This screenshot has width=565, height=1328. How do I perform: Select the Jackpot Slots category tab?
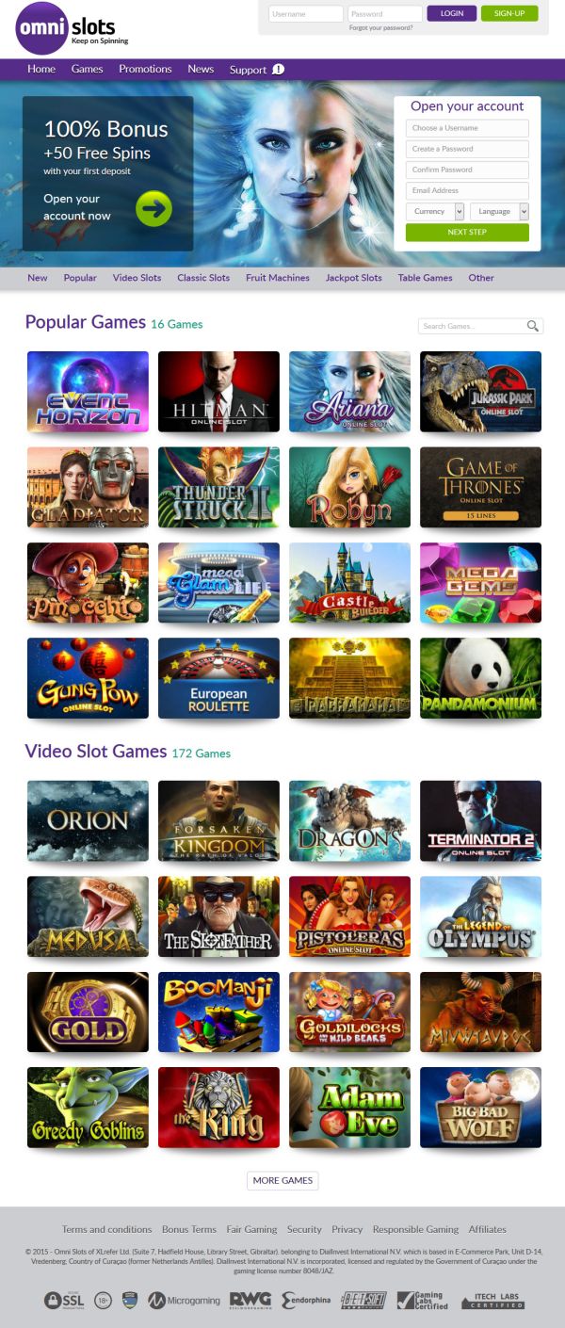(x=354, y=278)
